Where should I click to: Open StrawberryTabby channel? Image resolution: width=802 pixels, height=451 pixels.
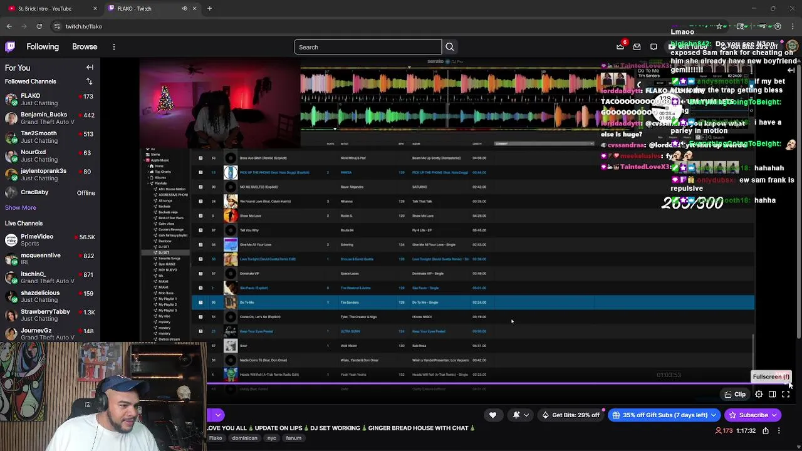tap(50, 315)
